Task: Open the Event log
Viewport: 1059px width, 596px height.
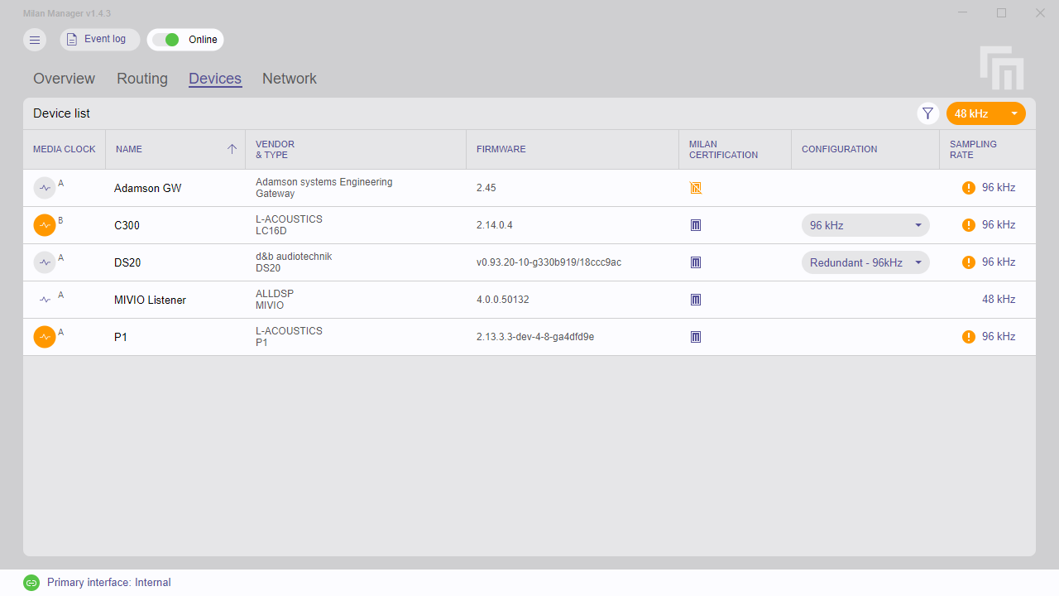Action: [99, 40]
